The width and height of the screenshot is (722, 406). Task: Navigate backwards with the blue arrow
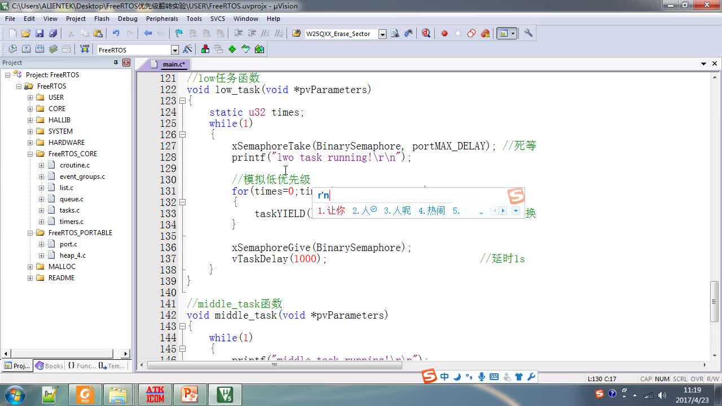point(148,34)
